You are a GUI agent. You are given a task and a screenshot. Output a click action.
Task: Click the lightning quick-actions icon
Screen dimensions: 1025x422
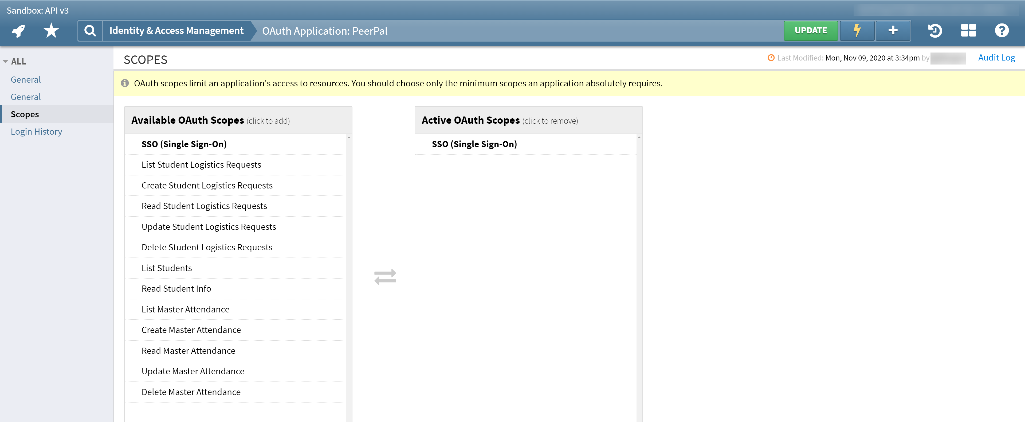[857, 31]
